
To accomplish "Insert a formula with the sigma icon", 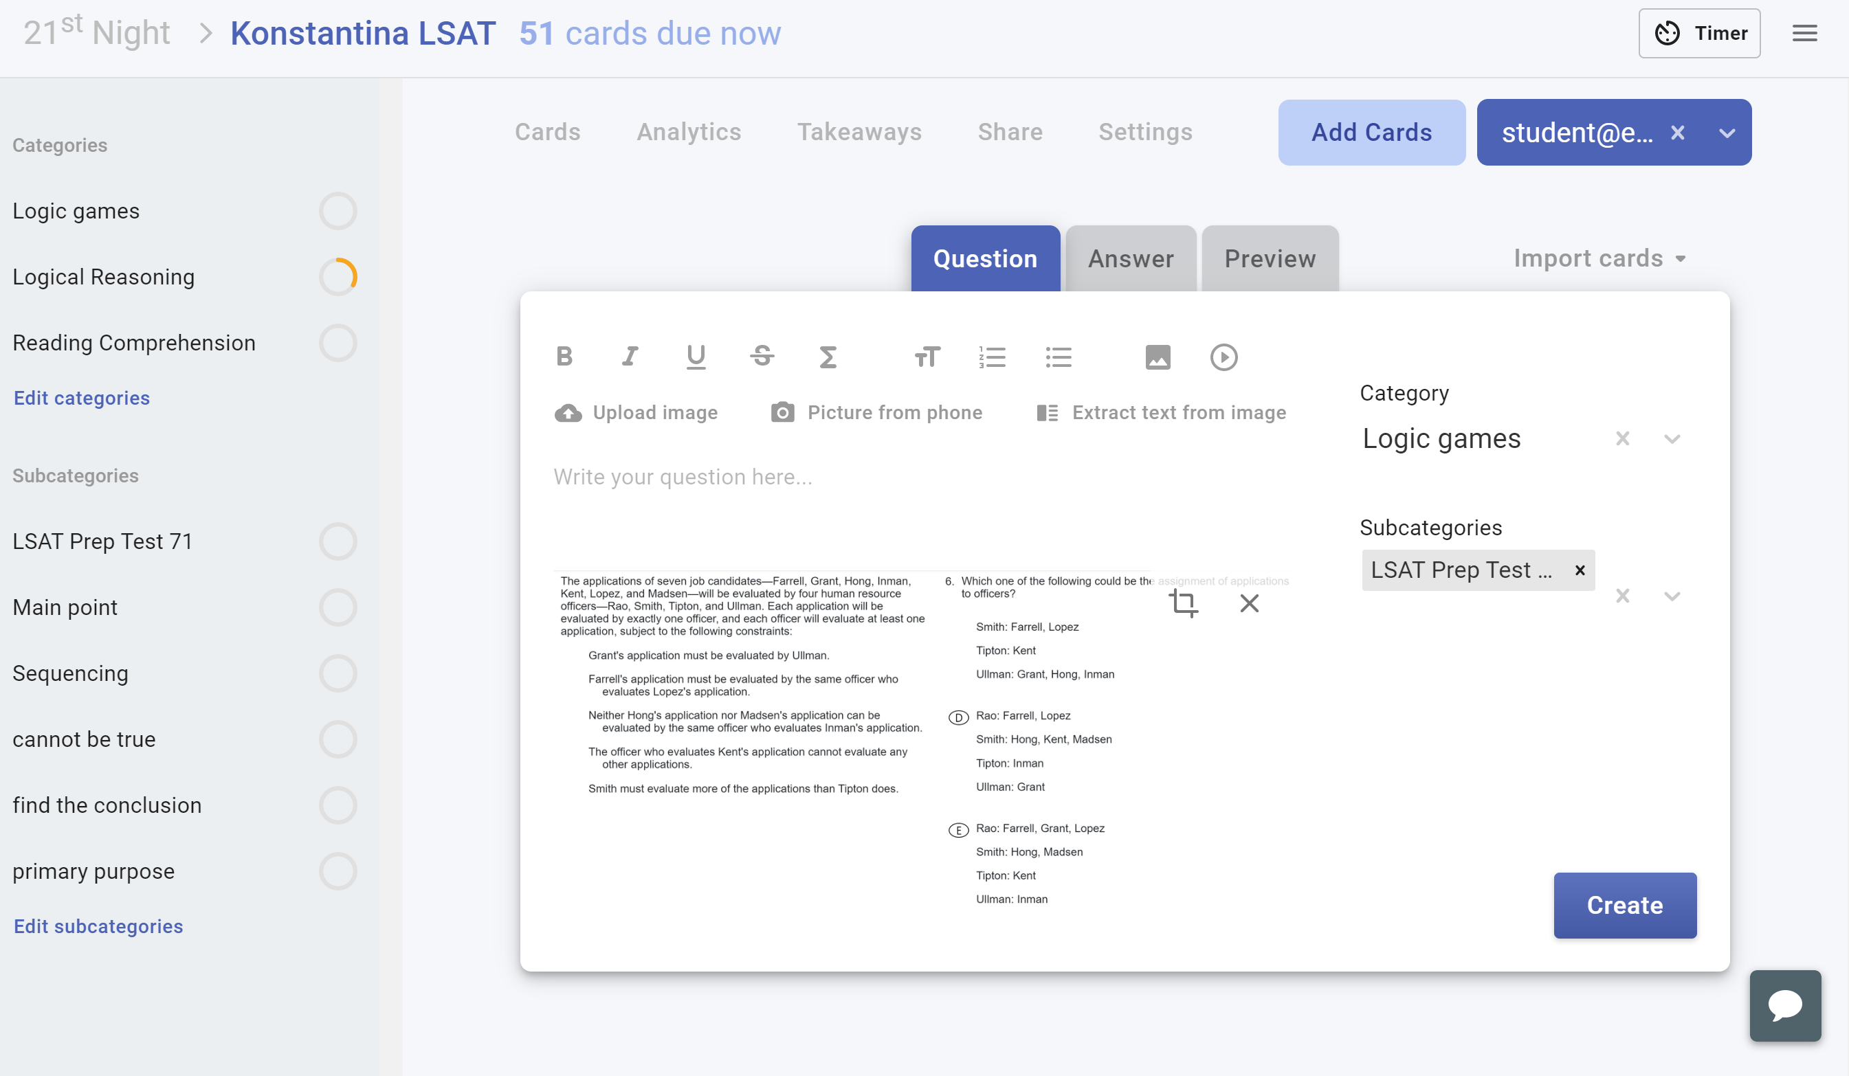I will tap(828, 357).
